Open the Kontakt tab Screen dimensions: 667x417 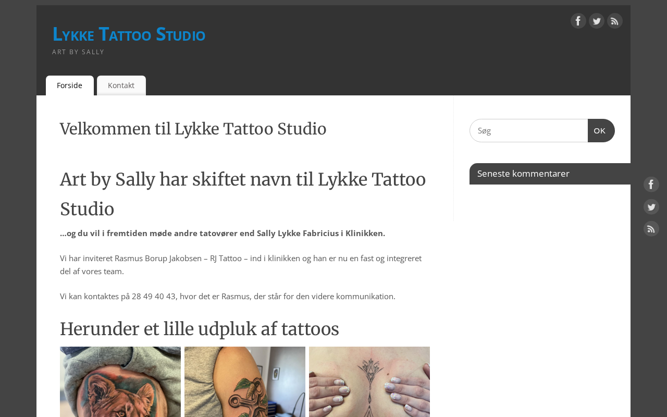[x=121, y=85]
